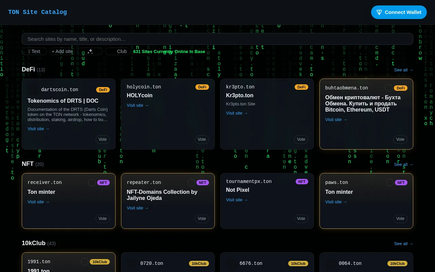Open Visit site under Kr3pto.ton Site
The width and height of the screenshot is (435, 272).
(237, 113)
